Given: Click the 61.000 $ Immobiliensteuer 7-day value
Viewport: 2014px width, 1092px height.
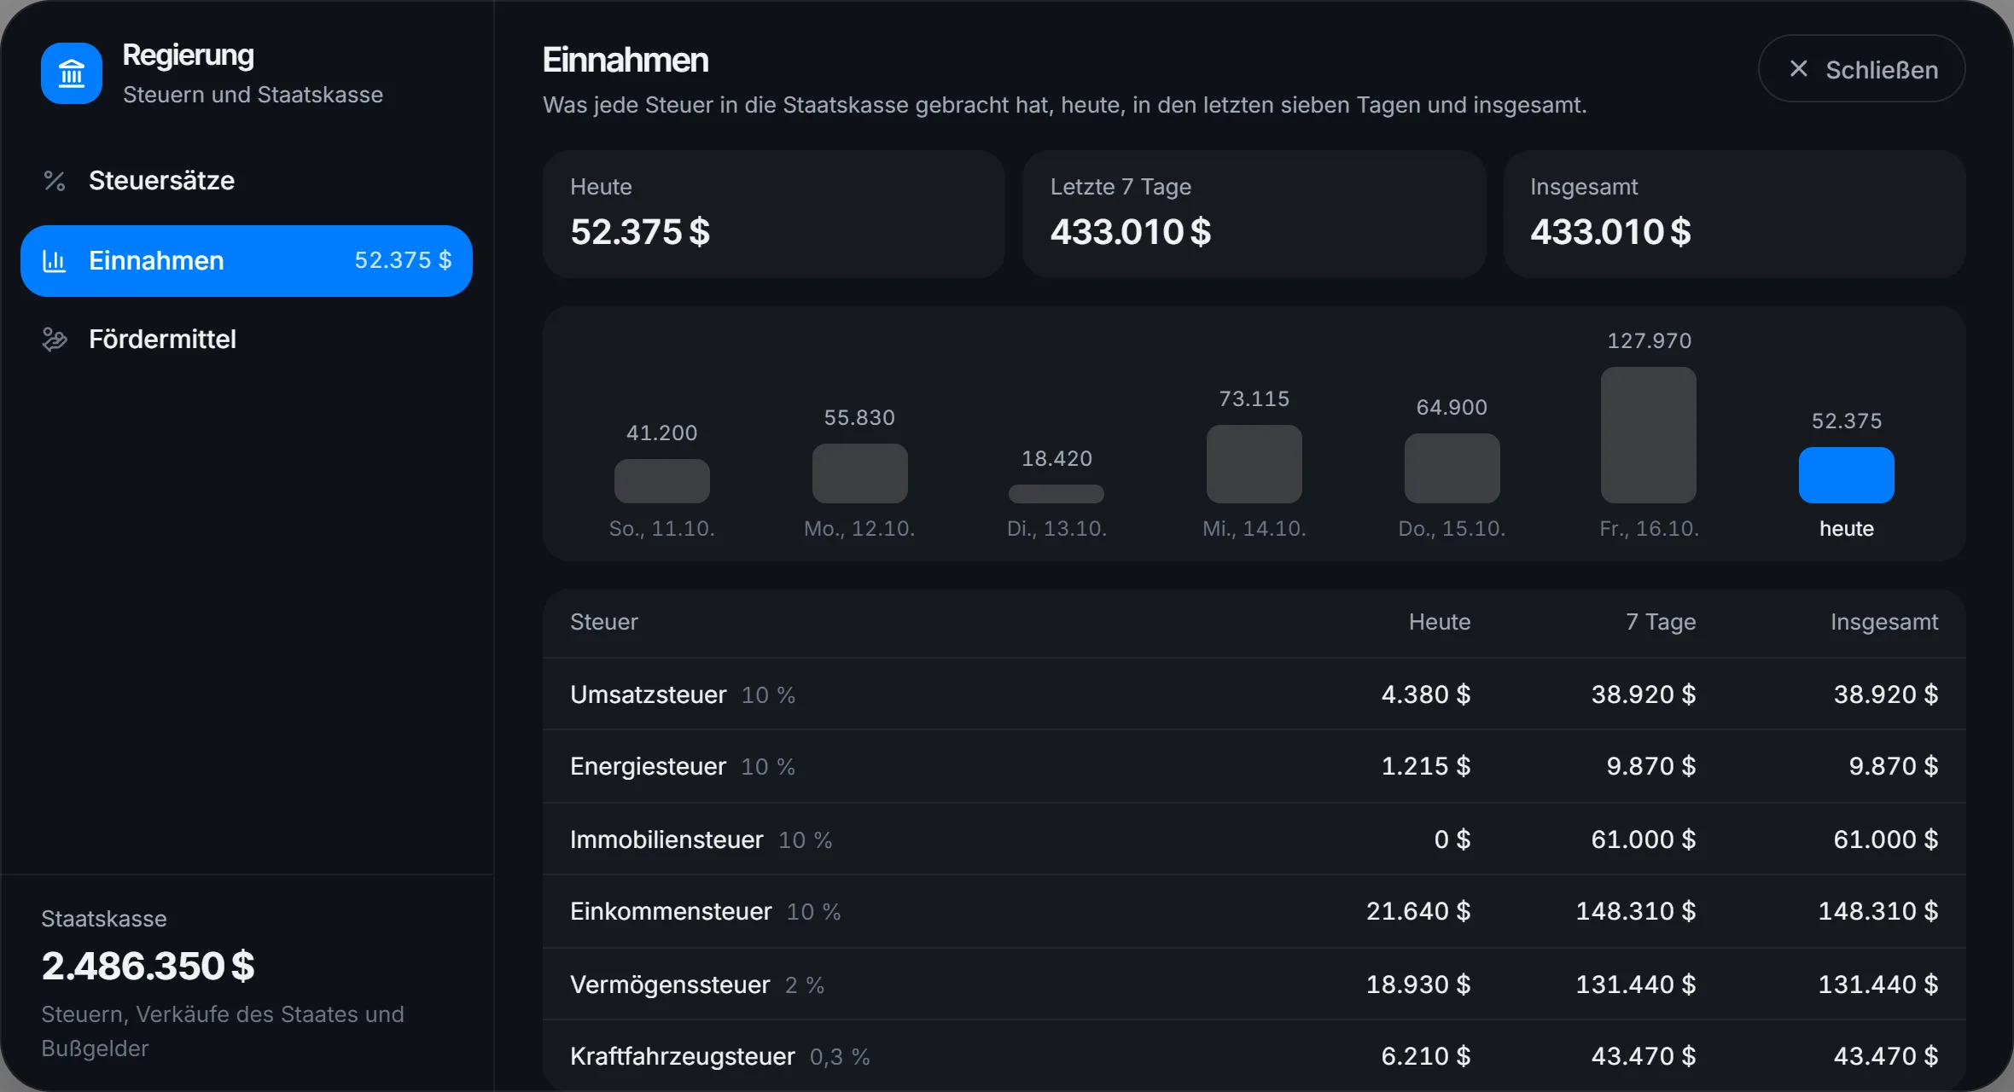Looking at the screenshot, I should point(1644,839).
